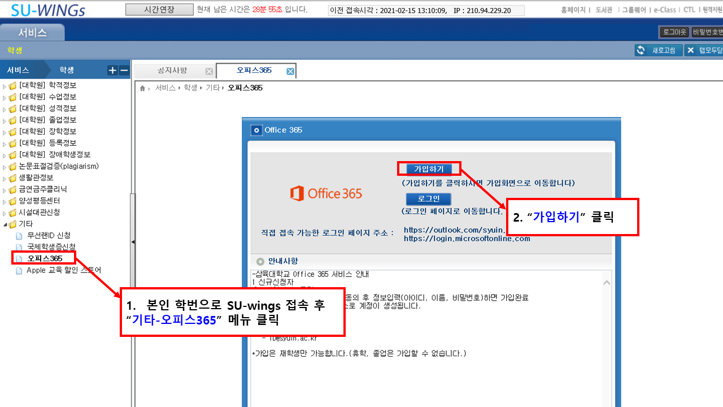The image size is (723, 407).
Task: Expand the [대학원] 장학정보 folder
Action: tap(5, 132)
